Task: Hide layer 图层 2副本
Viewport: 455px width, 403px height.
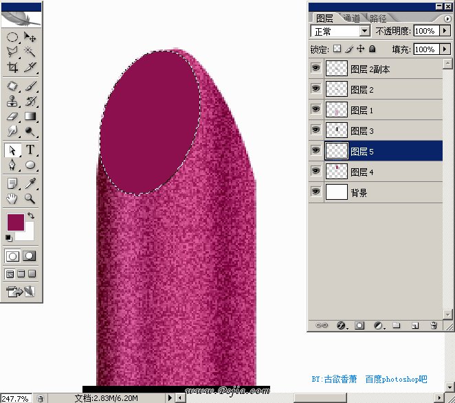Action: (x=315, y=68)
